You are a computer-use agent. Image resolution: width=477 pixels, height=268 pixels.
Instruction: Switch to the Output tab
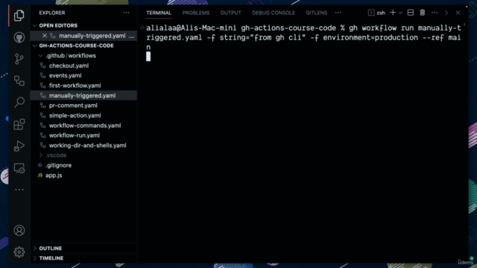click(x=230, y=13)
